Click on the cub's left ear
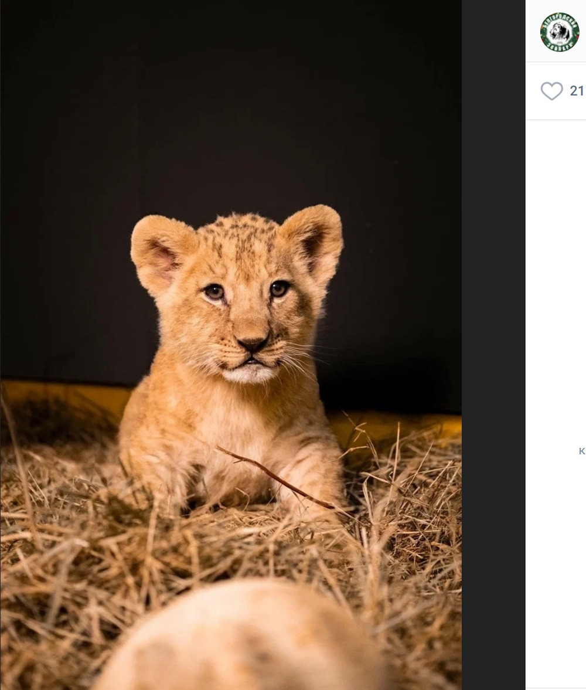 pyautogui.click(x=159, y=253)
